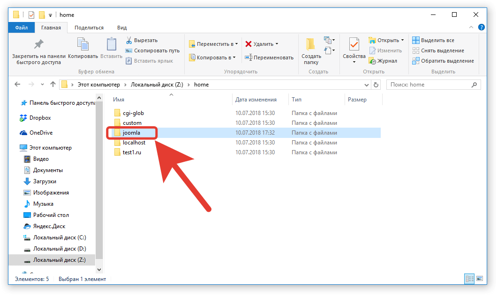
Task: Switch to large icons view in status bar
Action: [x=479, y=279]
